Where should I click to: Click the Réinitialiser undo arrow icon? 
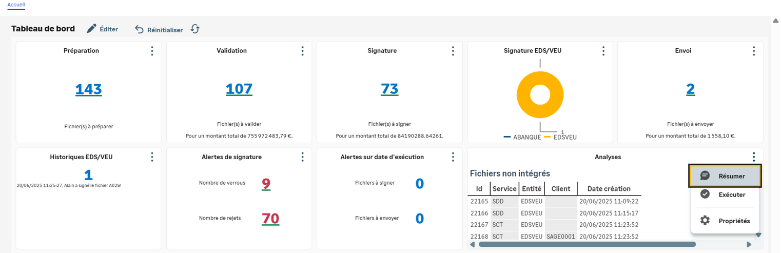point(139,29)
